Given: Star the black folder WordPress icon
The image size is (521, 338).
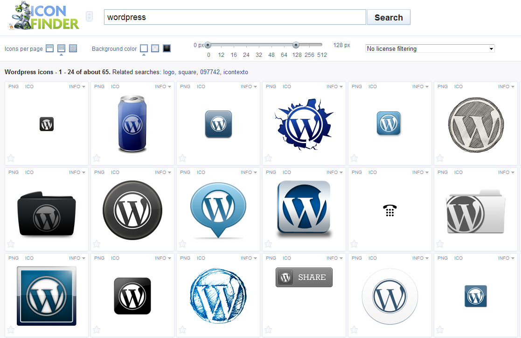Looking at the screenshot, I should [x=11, y=244].
